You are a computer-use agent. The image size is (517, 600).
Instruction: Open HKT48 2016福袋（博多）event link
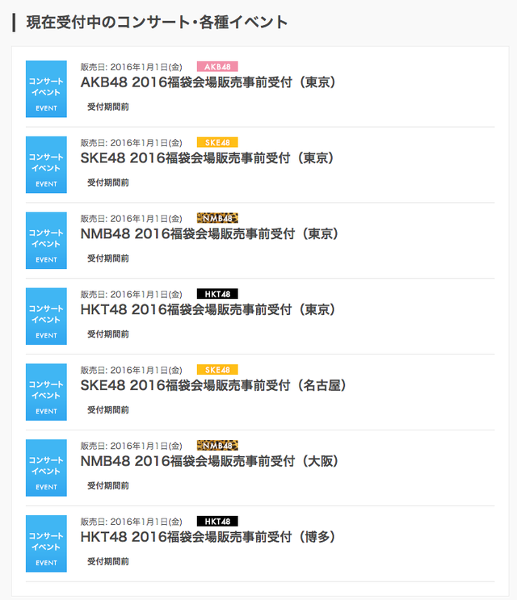point(208,538)
